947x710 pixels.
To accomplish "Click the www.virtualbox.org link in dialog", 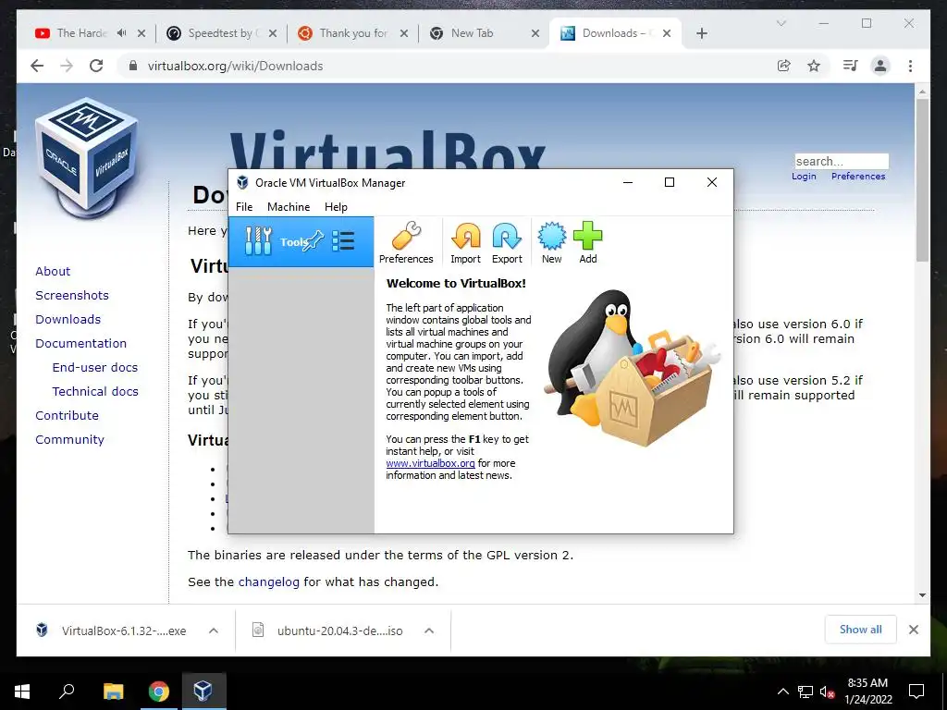I will [x=430, y=463].
